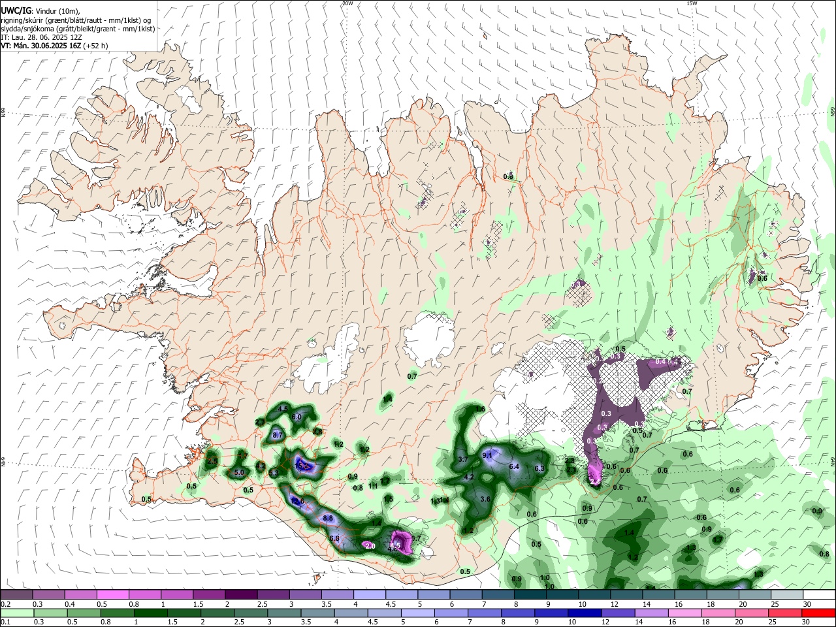Image resolution: width=836 pixels, height=627 pixels.
Task: Click the 5.0 precipitation value on map
Action: point(239,472)
